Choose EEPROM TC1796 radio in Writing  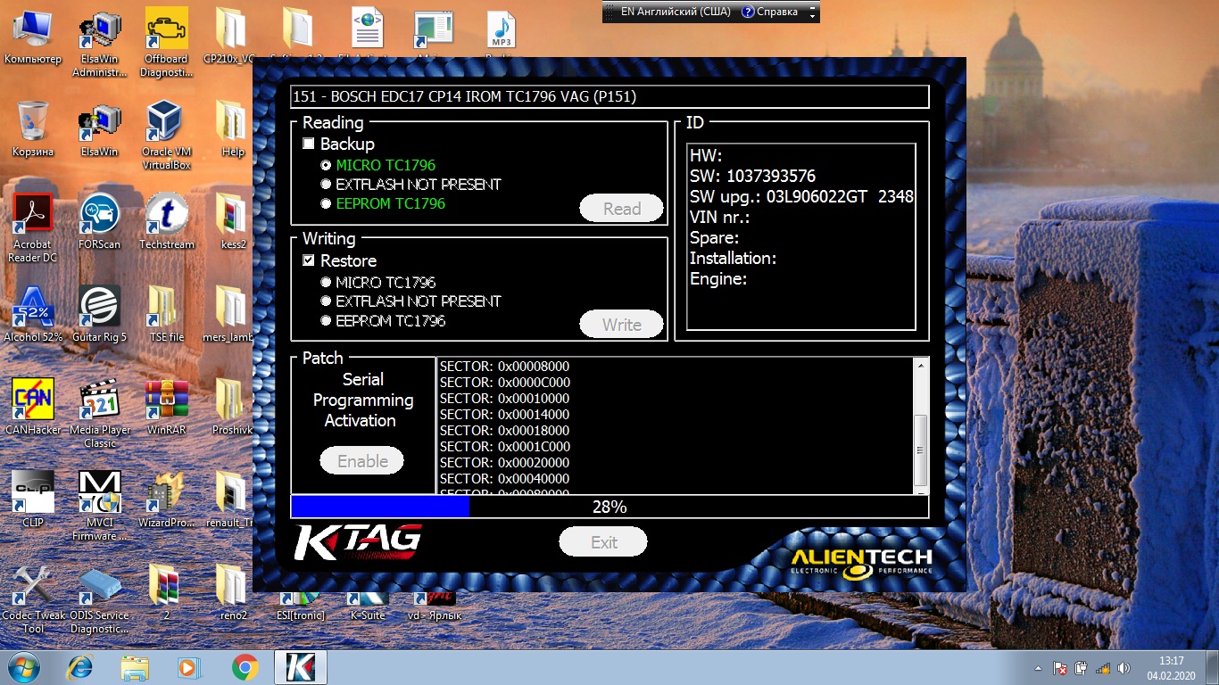tap(327, 321)
